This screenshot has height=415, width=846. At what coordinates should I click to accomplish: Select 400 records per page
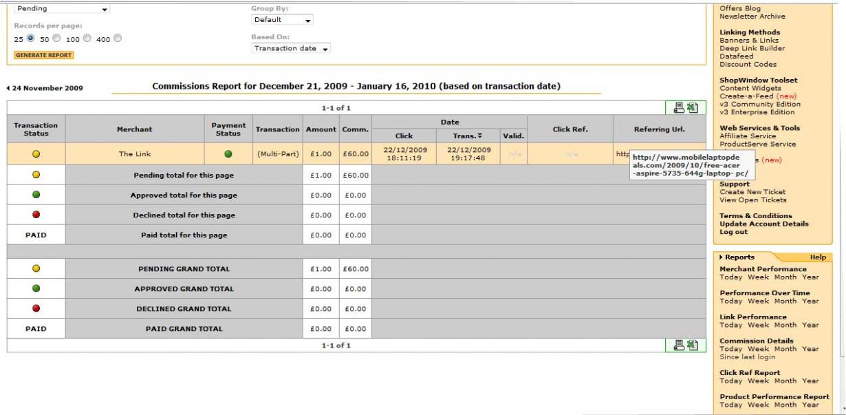coord(117,39)
